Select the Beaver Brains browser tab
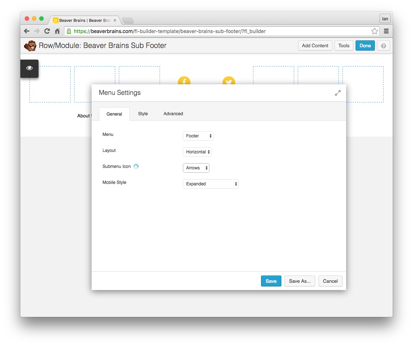This screenshot has width=413, height=346. [x=84, y=20]
